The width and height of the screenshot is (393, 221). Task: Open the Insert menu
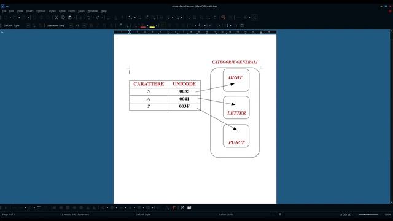click(29, 11)
